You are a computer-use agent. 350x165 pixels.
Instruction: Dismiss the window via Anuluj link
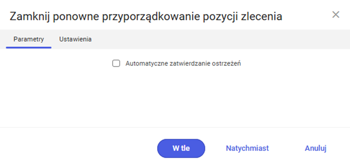click(x=316, y=148)
